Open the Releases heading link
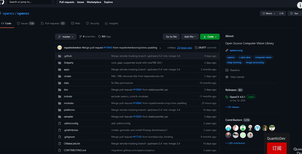Screen dimensions: 302x154 click(231, 90)
